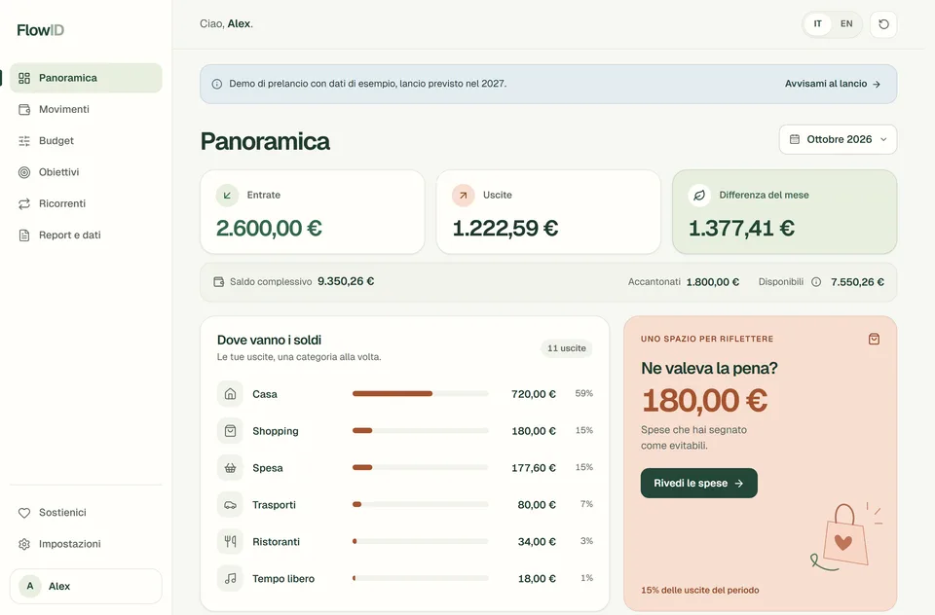The image size is (935, 615).
Task: Switch language to EN
Action: tap(846, 23)
